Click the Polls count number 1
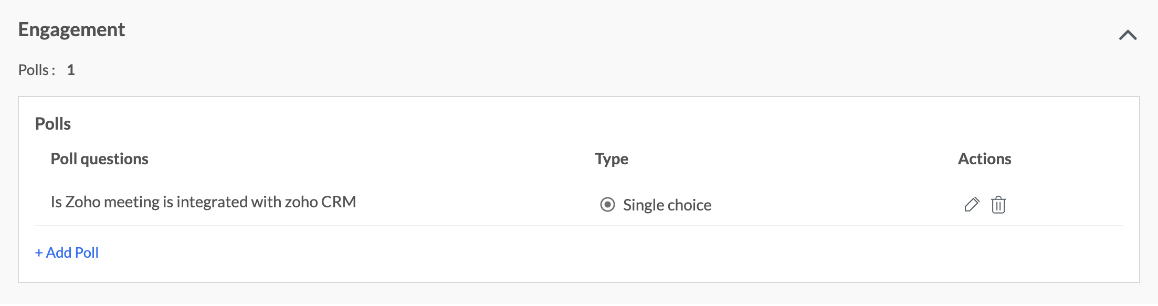 click(71, 70)
